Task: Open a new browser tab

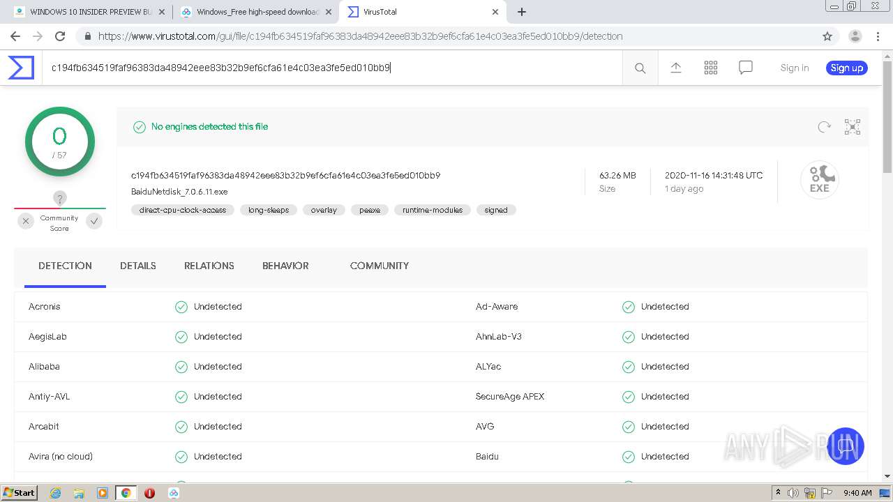Action: tap(522, 12)
